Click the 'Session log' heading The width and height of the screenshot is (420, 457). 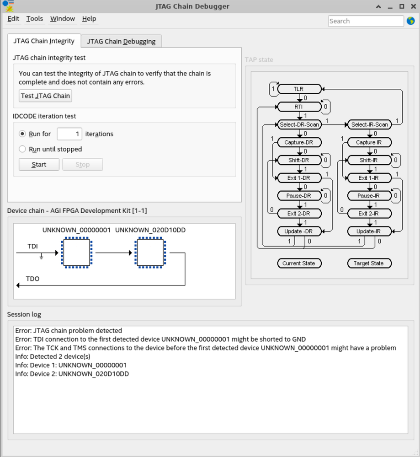[x=24, y=314]
